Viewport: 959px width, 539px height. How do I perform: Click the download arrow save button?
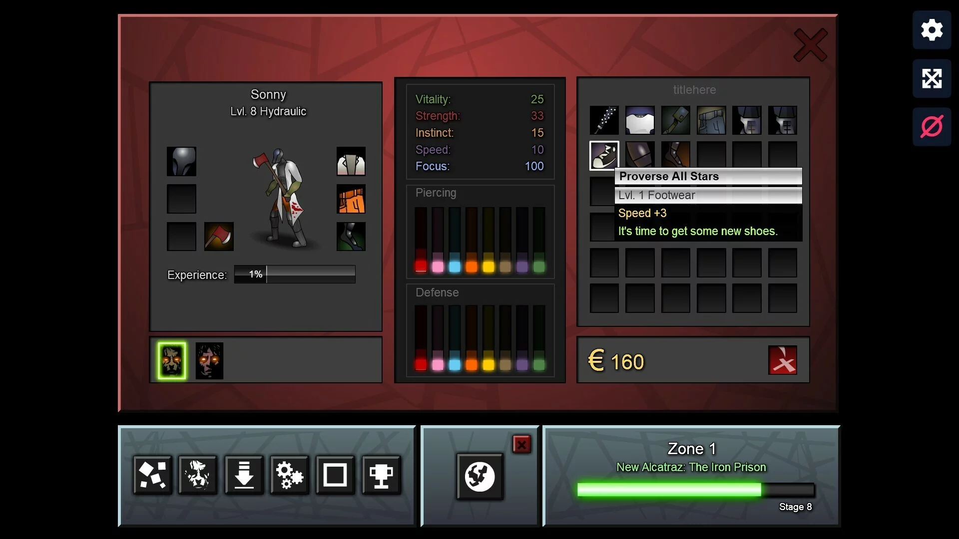(x=244, y=475)
